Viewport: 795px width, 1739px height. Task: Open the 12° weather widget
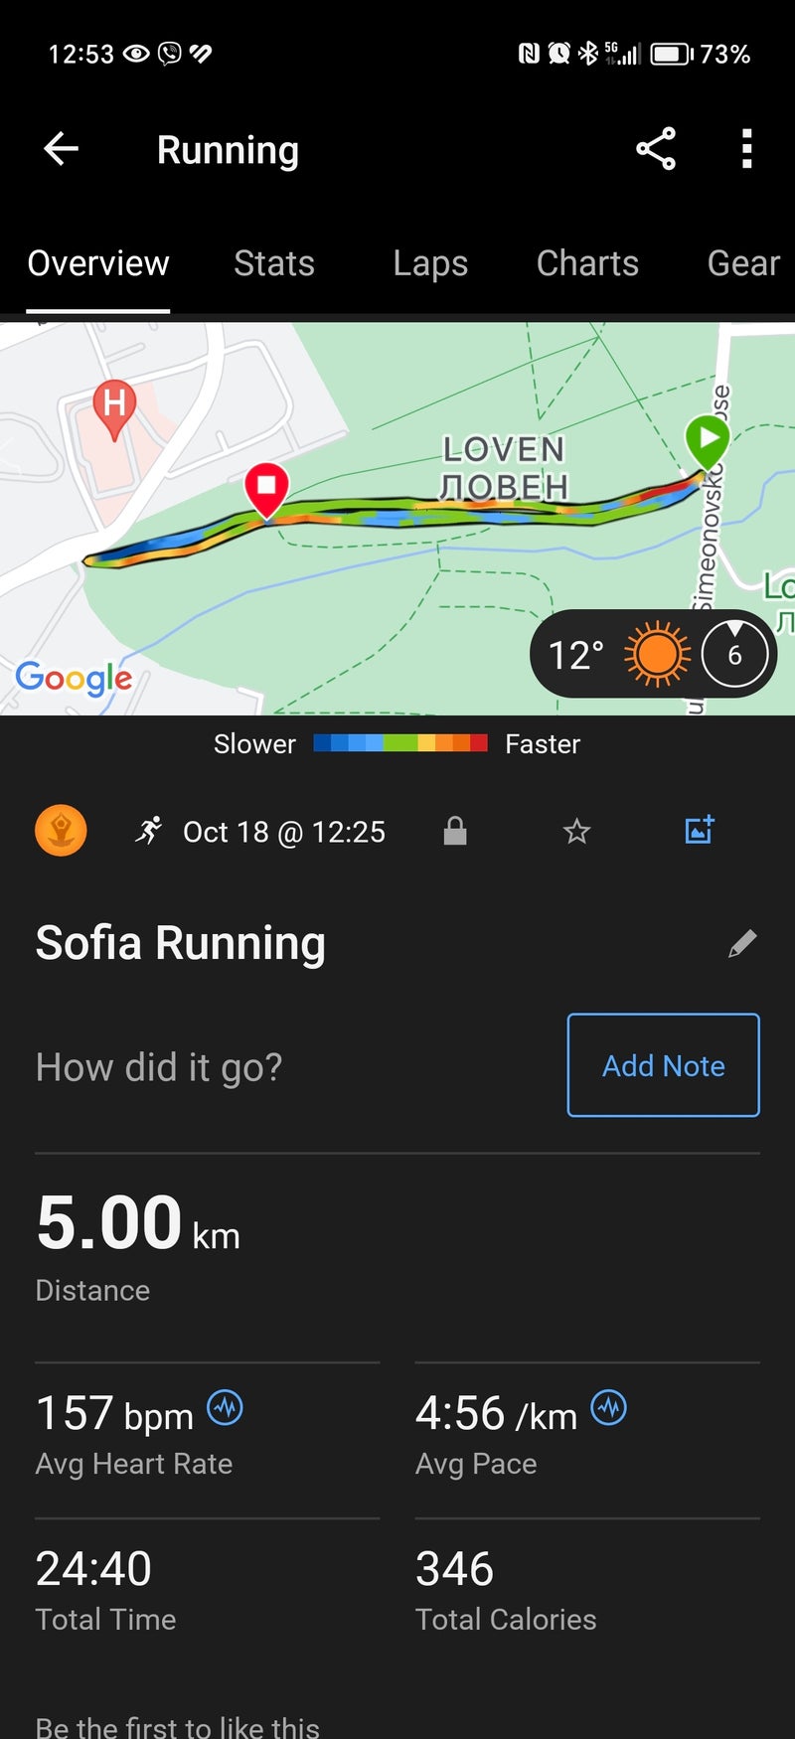654,655
